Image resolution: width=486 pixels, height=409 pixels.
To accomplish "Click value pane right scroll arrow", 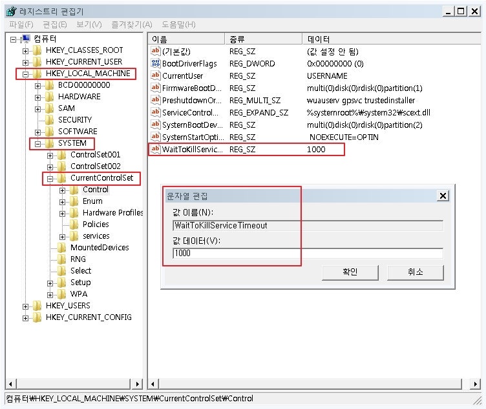I will click(x=475, y=384).
